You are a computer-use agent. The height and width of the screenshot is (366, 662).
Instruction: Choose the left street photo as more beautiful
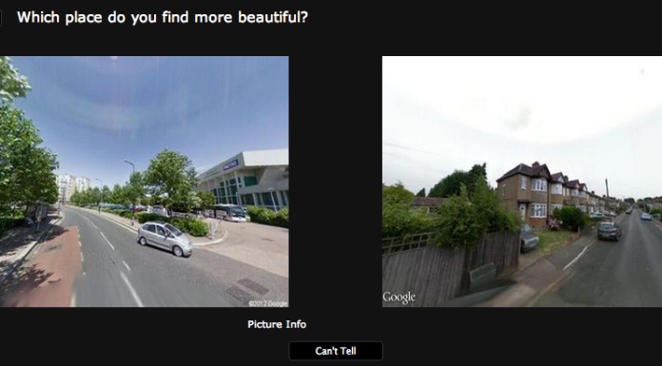pos(145,182)
